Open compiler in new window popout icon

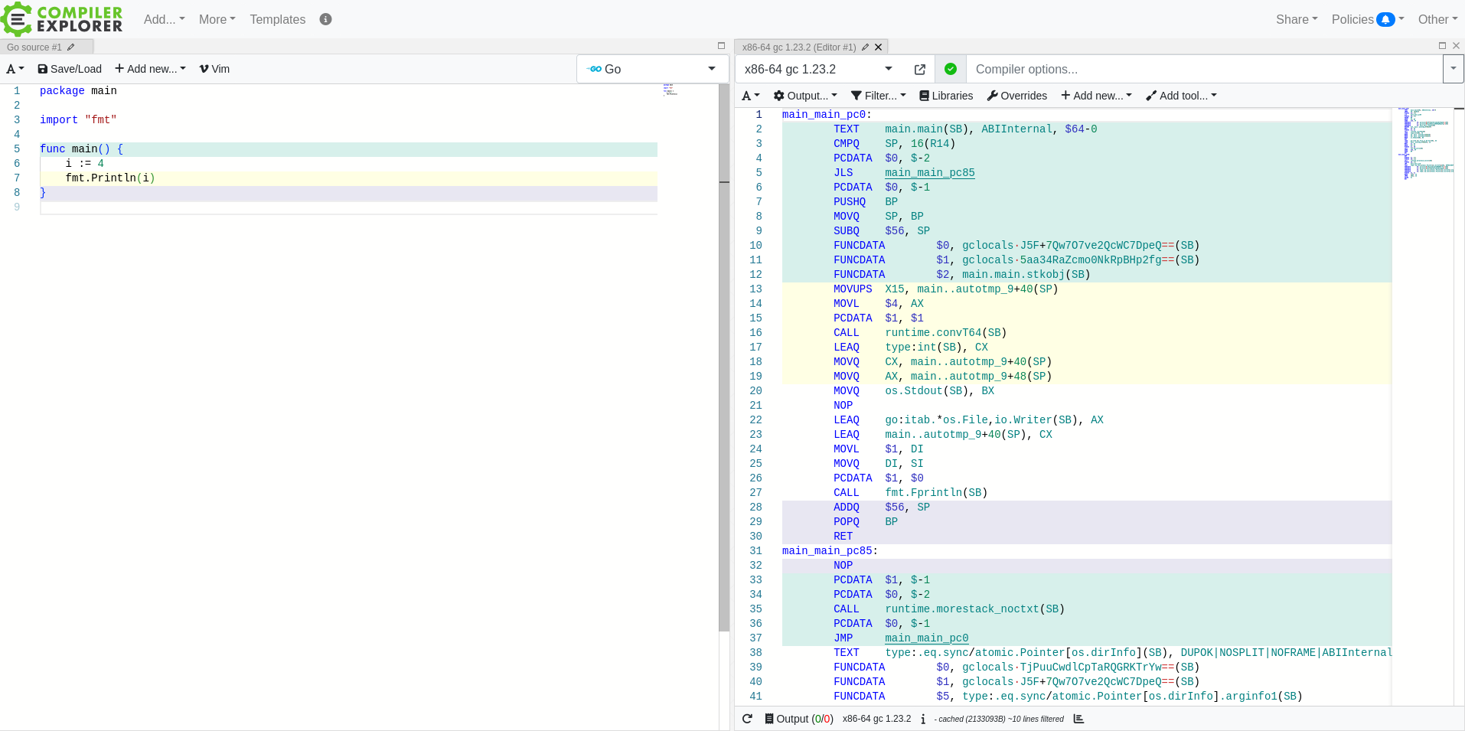pyautogui.click(x=919, y=70)
